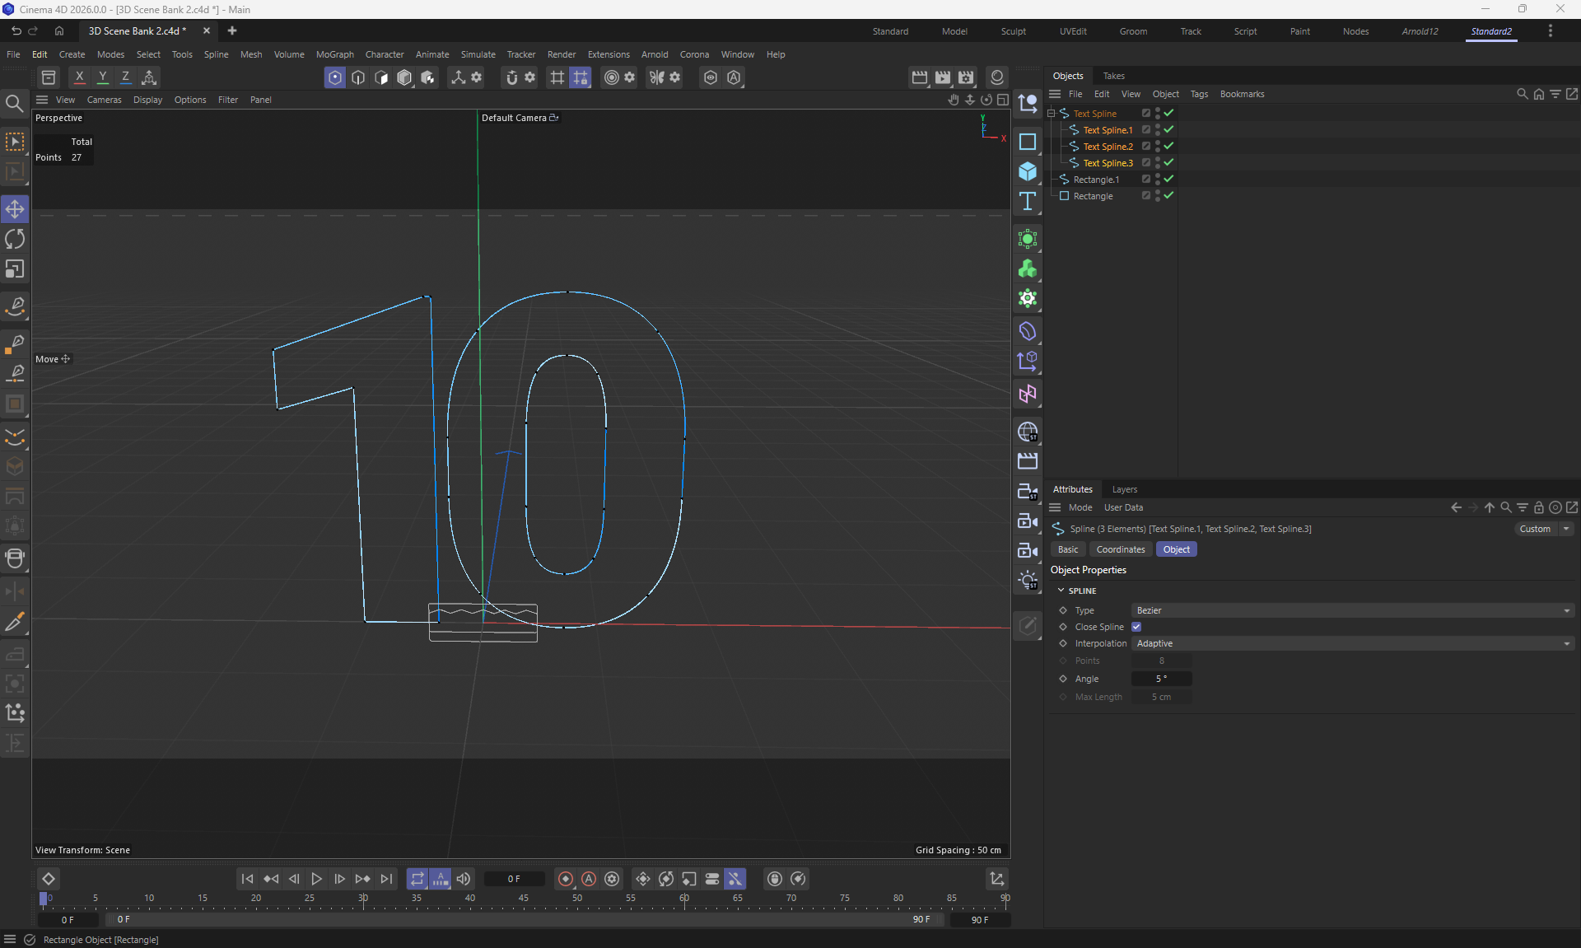Toggle green checkmark for Rectangle.1 object

click(1168, 179)
